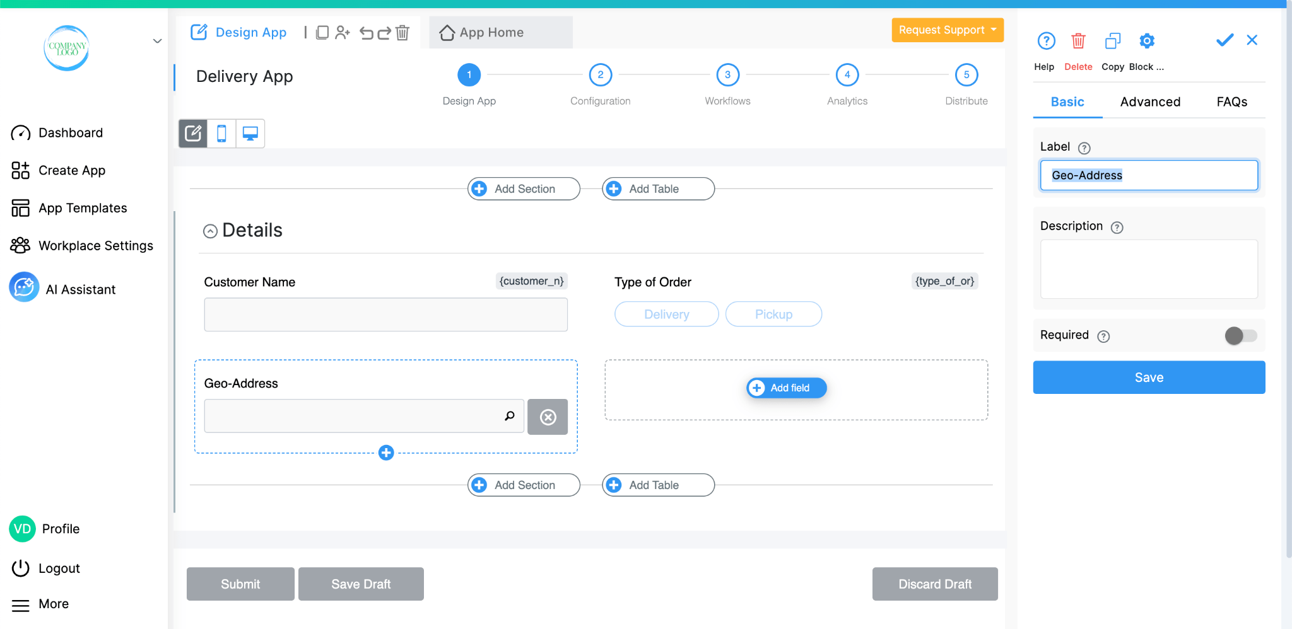1292x629 pixels.
Task: Select the Delivery order type option
Action: coord(667,314)
